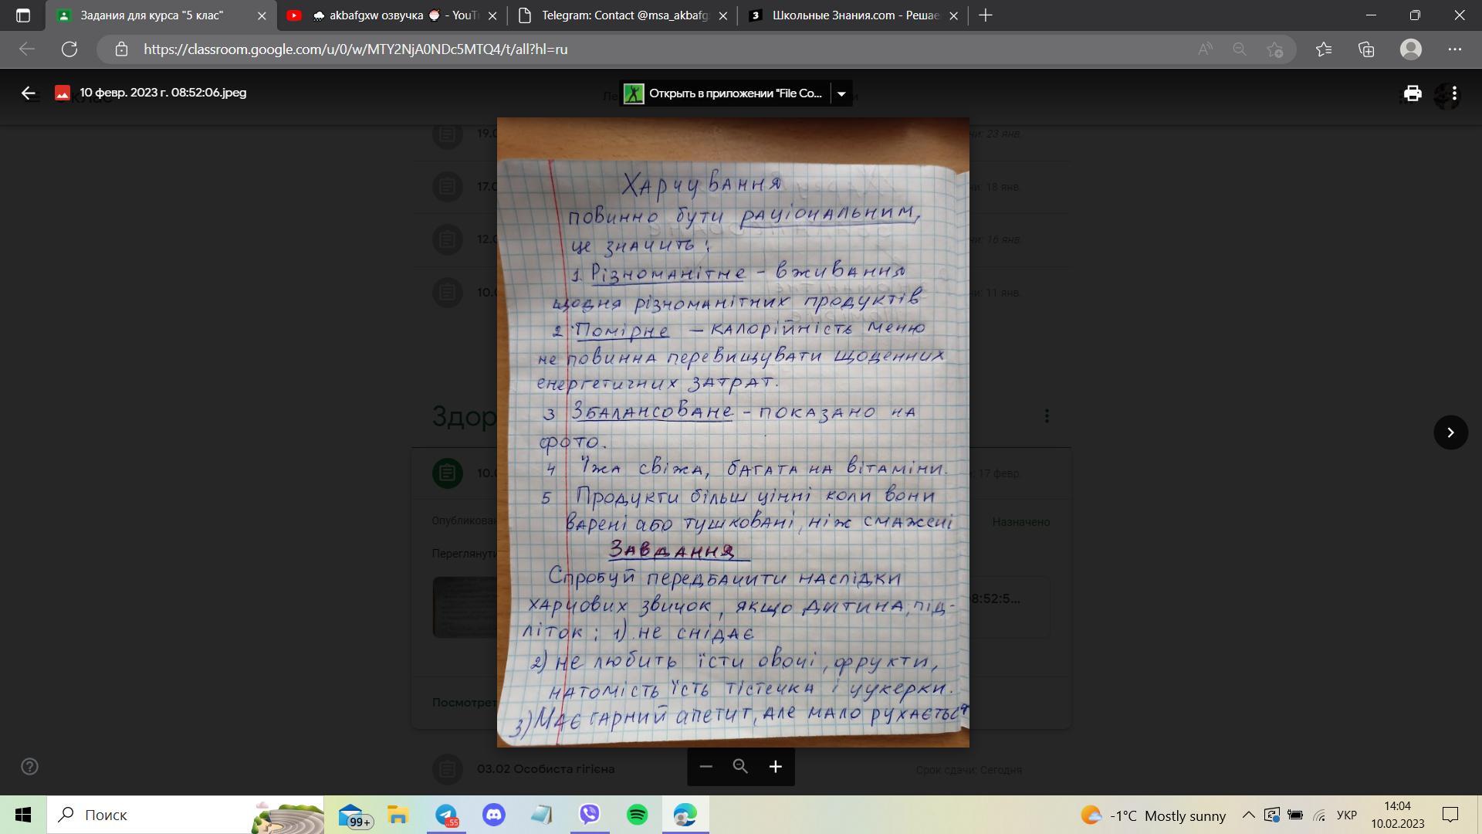Open browser favorites star icon
1482x834 pixels.
(1324, 49)
